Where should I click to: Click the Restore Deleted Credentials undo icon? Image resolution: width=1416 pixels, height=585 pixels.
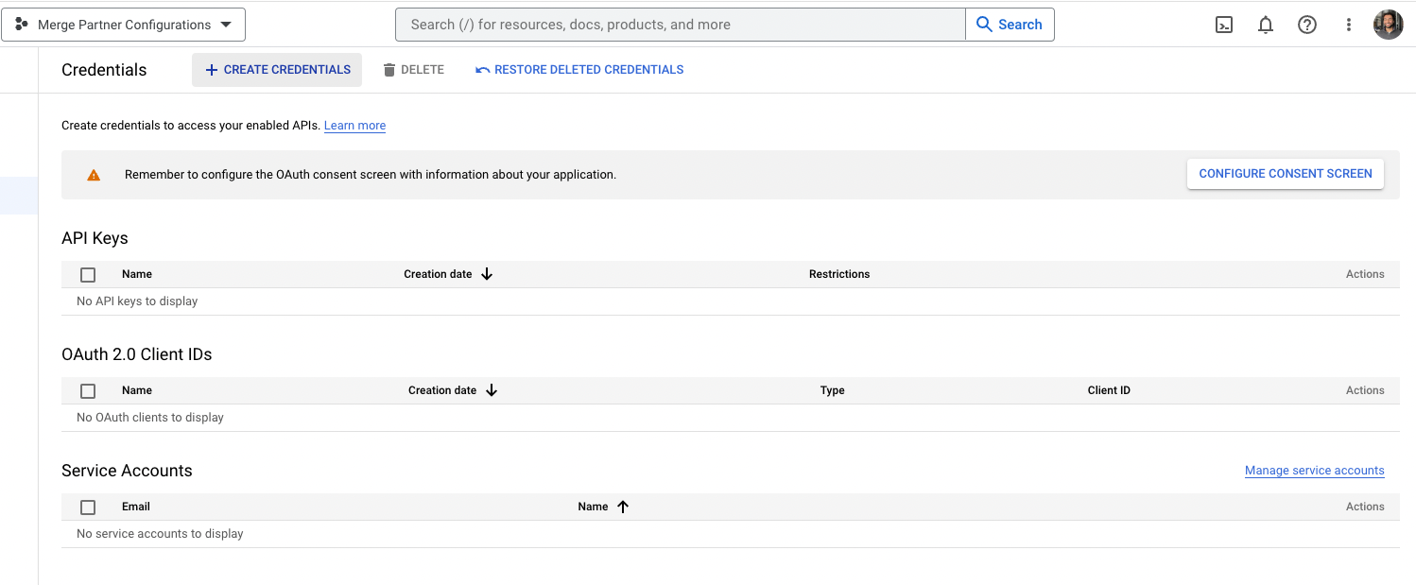(483, 70)
